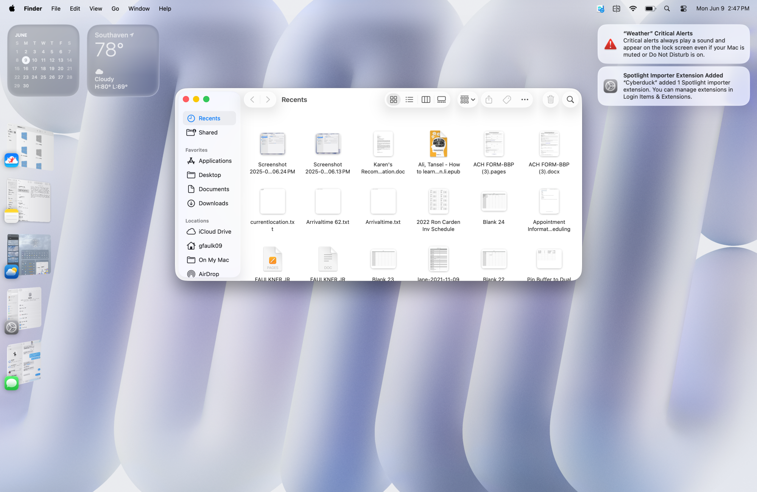This screenshot has height=492, width=757.
Task: Open the Group By dropdown in toolbar
Action: 467,99
